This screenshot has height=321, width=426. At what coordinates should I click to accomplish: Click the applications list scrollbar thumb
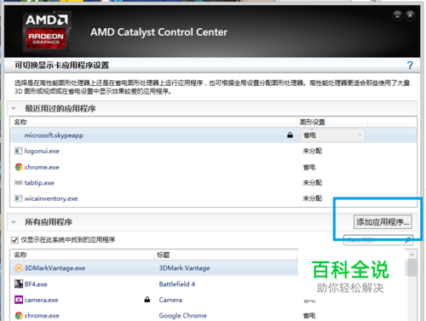[x=412, y=267]
